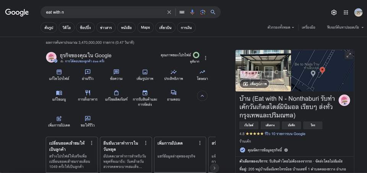
Task: Open the Maps tab
Action: (145, 27)
